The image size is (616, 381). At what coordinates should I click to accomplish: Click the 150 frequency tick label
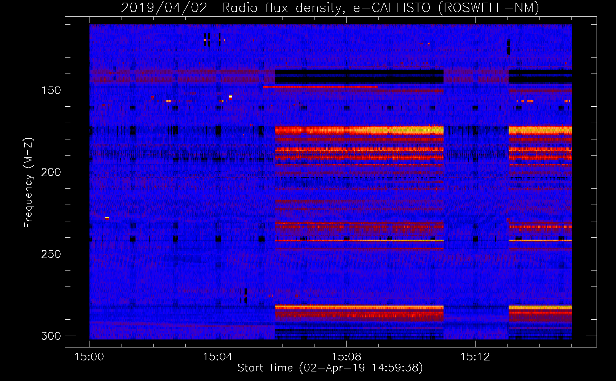click(x=51, y=90)
